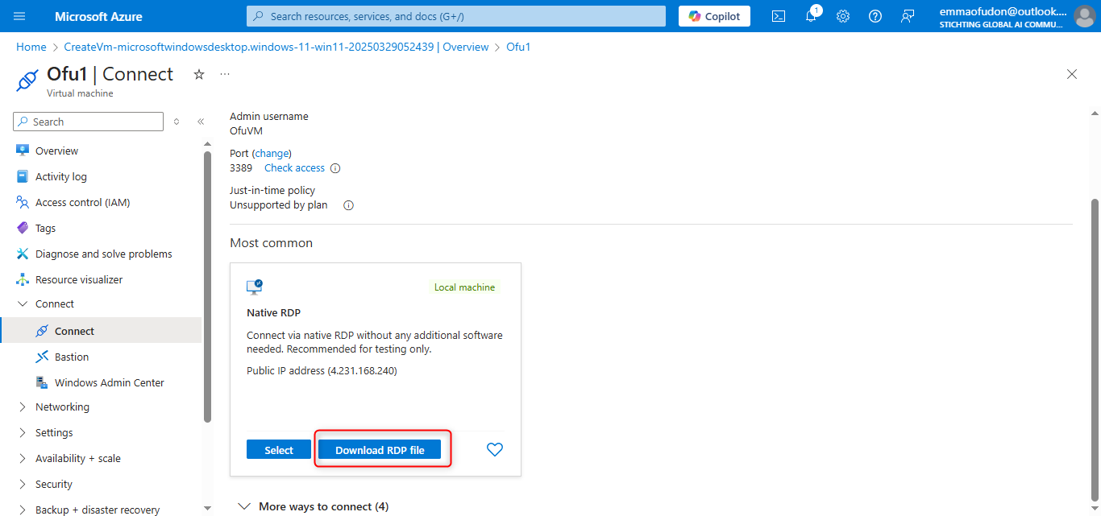This screenshot has height=516, width=1101.
Task: Click the Select button on Native RDP
Action: coord(279,450)
